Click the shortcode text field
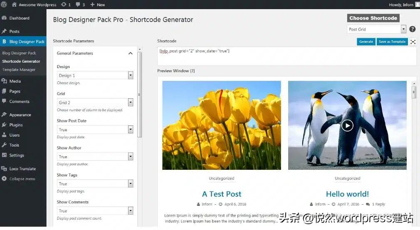 (286, 56)
